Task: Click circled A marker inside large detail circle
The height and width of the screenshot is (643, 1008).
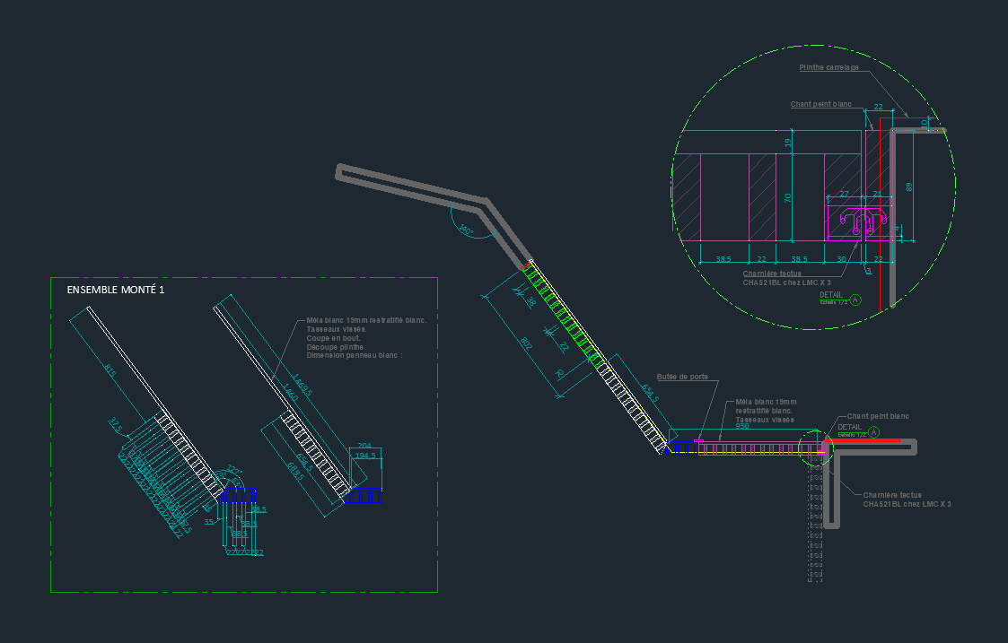Action: (855, 300)
